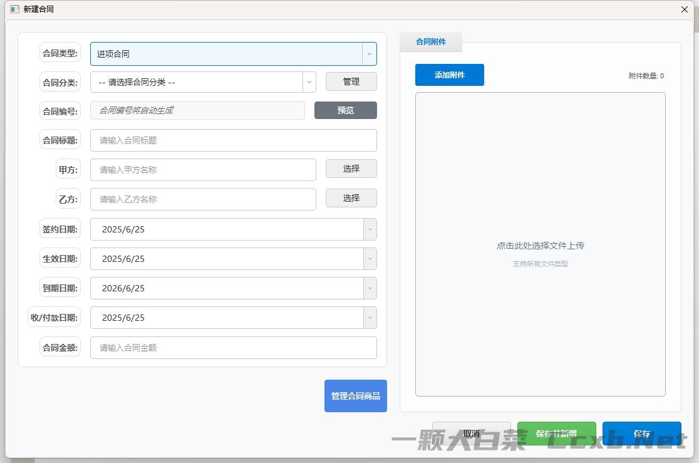Screen dimensions: 699x463
Task: Close the 新建合同 dialog window
Action: point(685,9)
